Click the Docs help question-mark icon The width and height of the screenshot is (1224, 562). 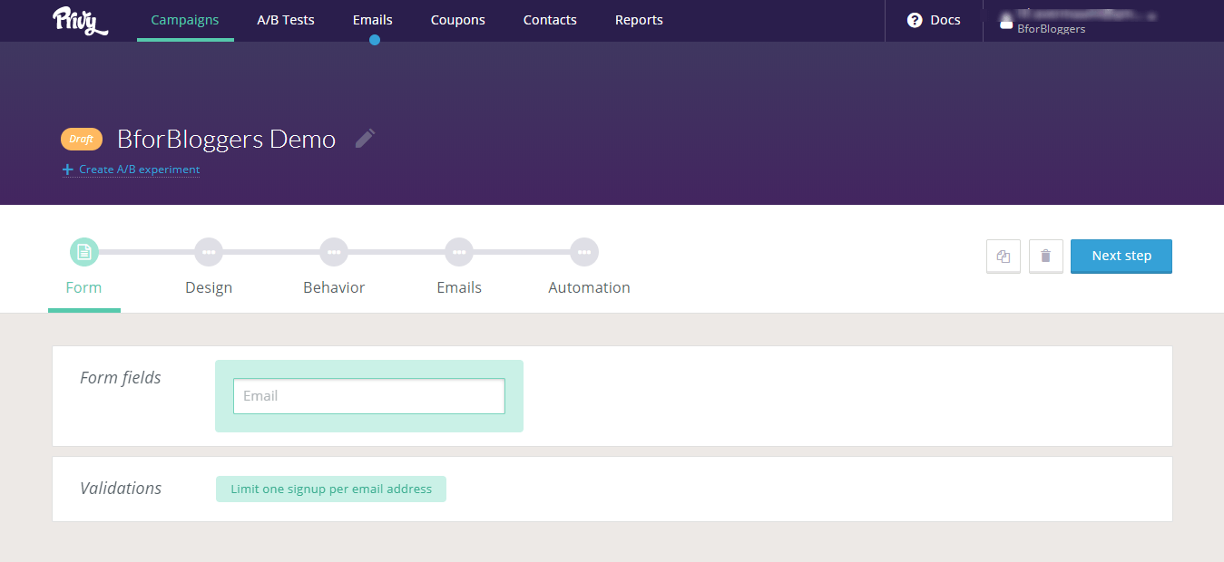coord(915,20)
